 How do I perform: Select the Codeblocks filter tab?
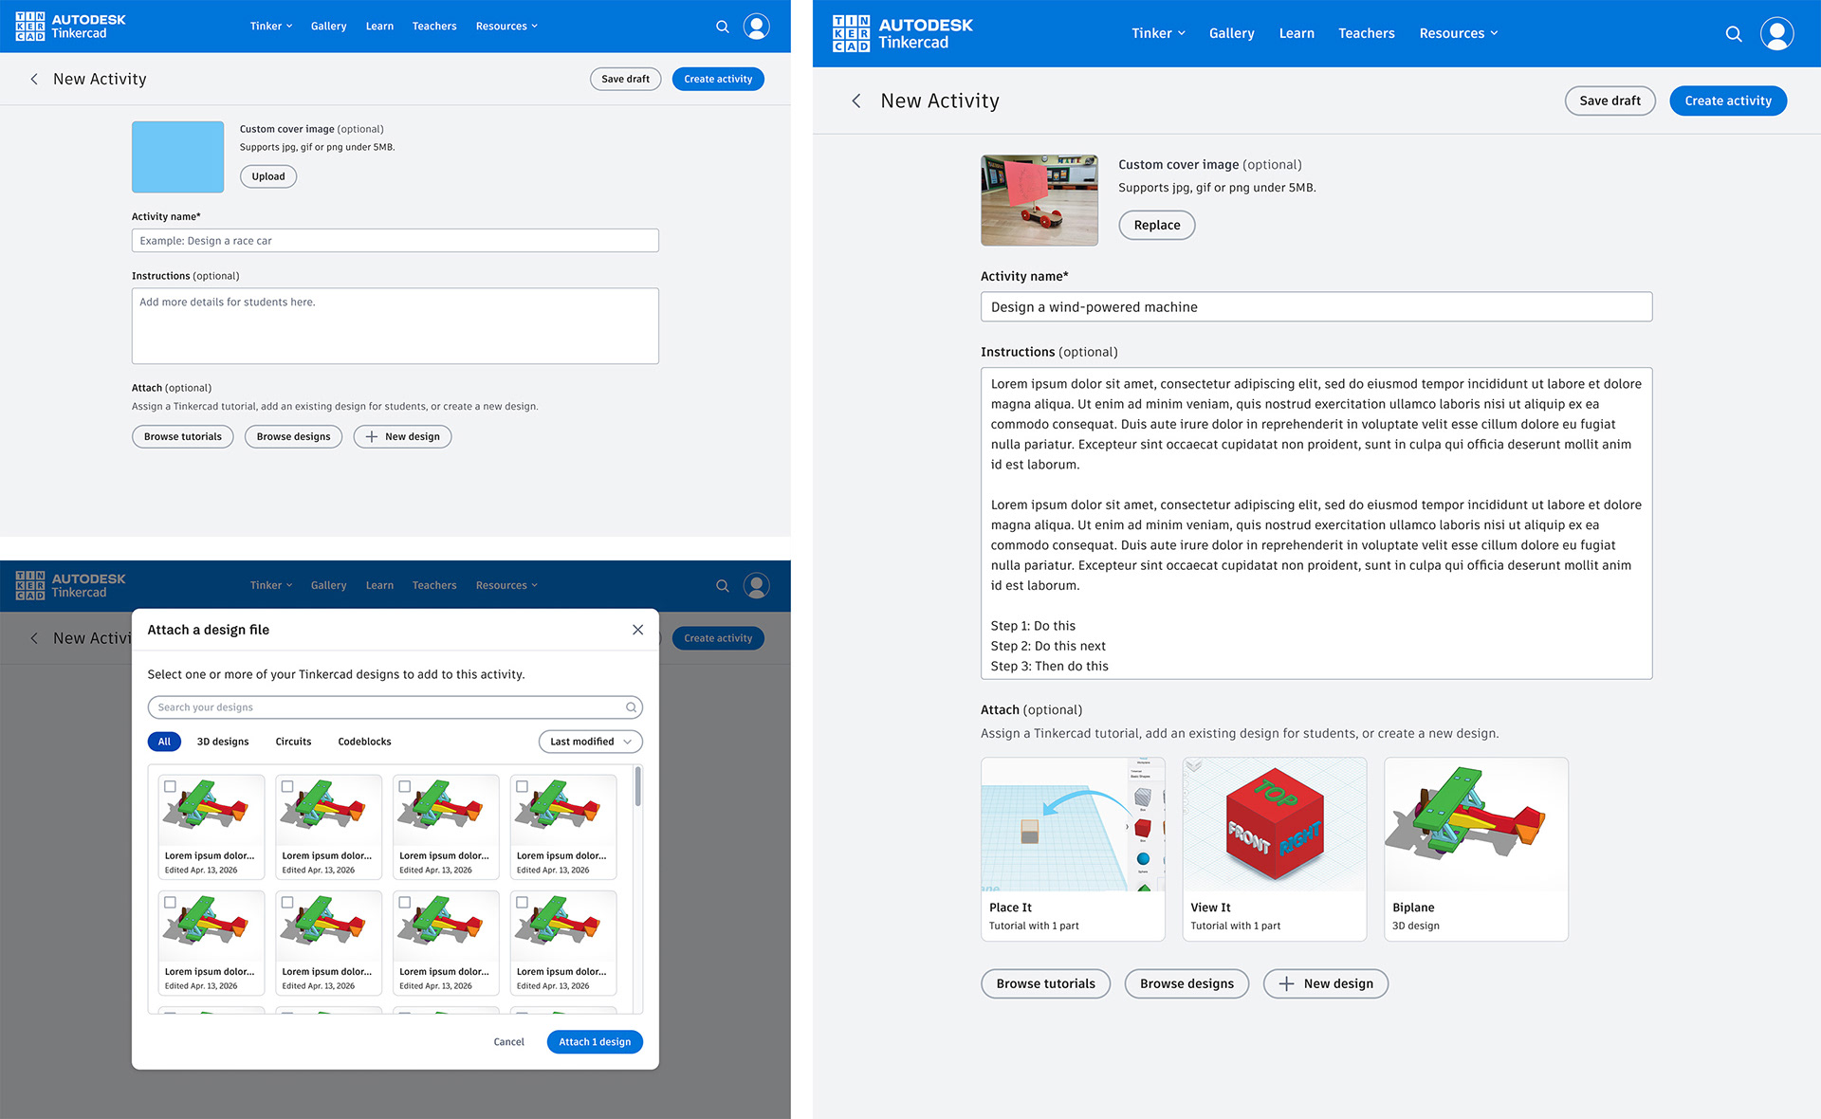364,742
